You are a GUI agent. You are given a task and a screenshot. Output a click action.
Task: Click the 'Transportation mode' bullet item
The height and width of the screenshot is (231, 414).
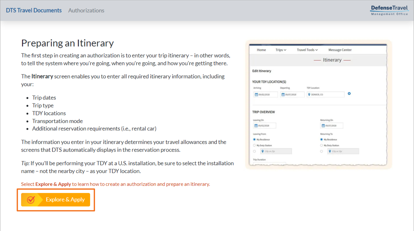coord(57,121)
